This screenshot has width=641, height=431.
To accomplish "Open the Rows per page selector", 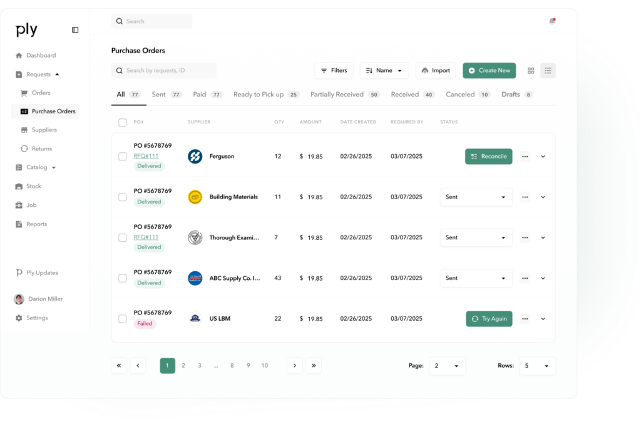I will pyautogui.click(x=537, y=366).
